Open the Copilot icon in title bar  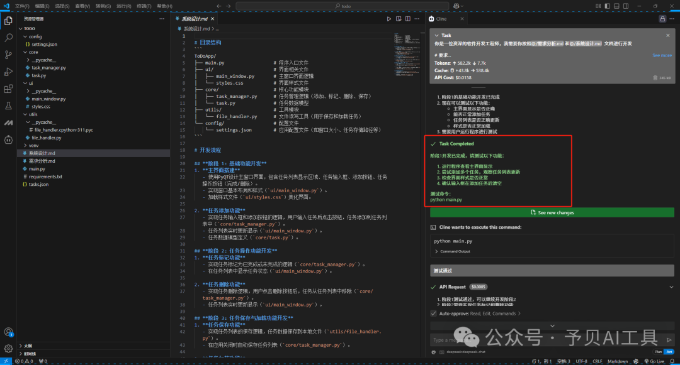tap(456, 6)
